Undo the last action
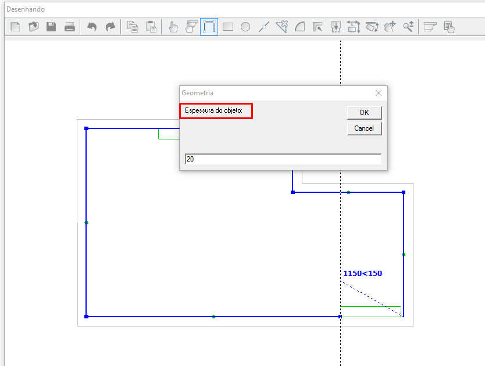This screenshot has width=485, height=366. [92, 27]
